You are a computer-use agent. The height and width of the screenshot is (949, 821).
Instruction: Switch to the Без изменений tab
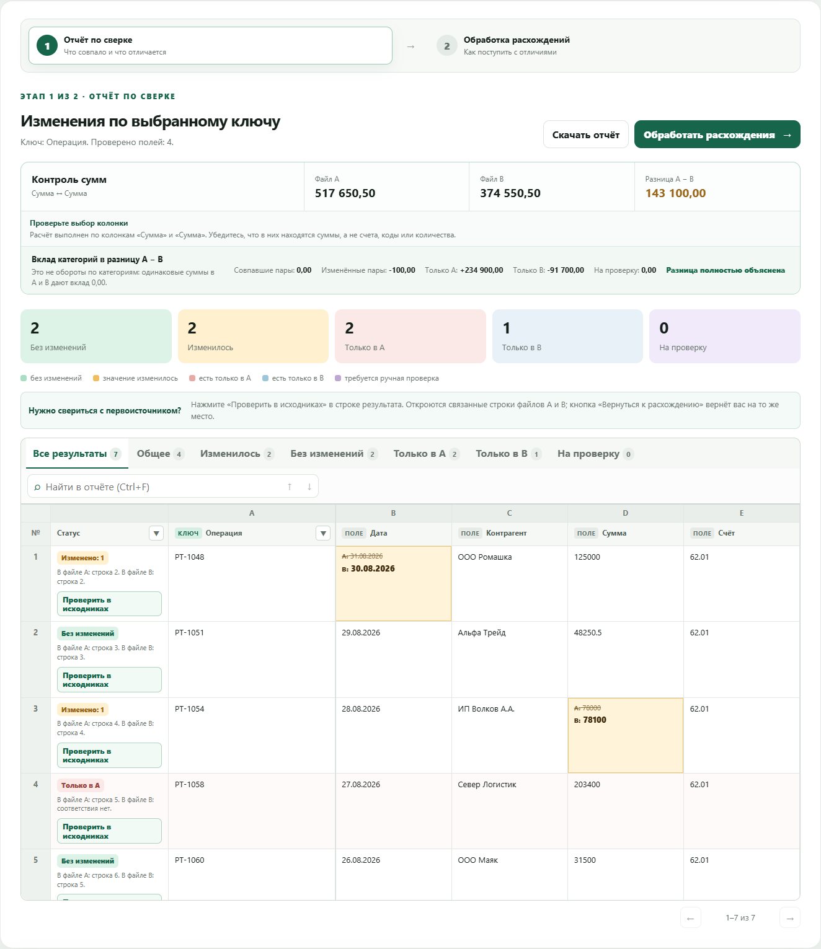coord(334,454)
